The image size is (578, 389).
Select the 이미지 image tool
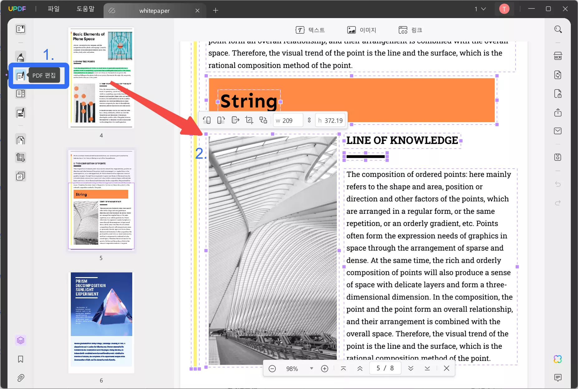362,30
